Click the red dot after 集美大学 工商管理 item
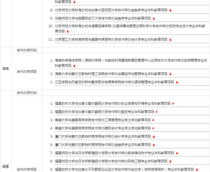The width and height of the screenshot is (210, 172). [153, 120]
